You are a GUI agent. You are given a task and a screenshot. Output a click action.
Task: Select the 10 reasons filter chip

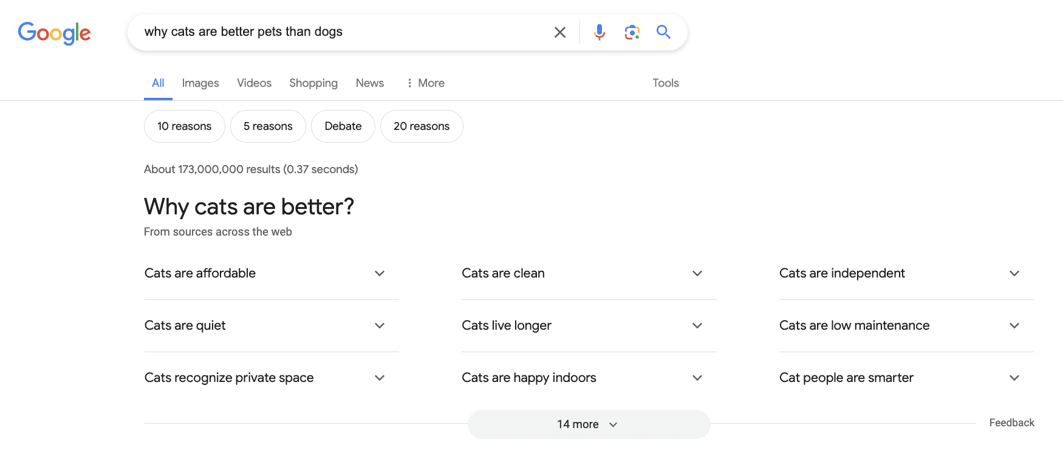(x=184, y=126)
